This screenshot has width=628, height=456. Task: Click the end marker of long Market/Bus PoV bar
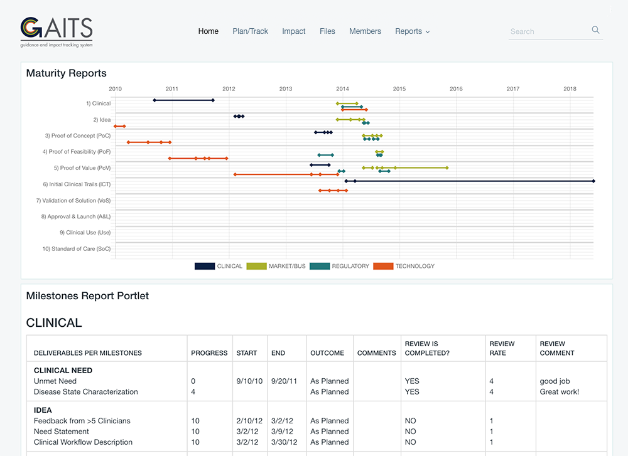pyautogui.click(x=447, y=167)
